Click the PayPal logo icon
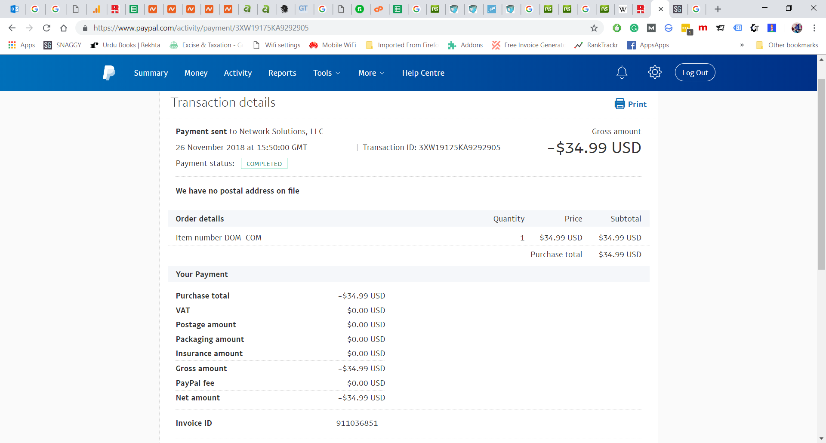This screenshot has height=443, width=826. click(x=109, y=73)
